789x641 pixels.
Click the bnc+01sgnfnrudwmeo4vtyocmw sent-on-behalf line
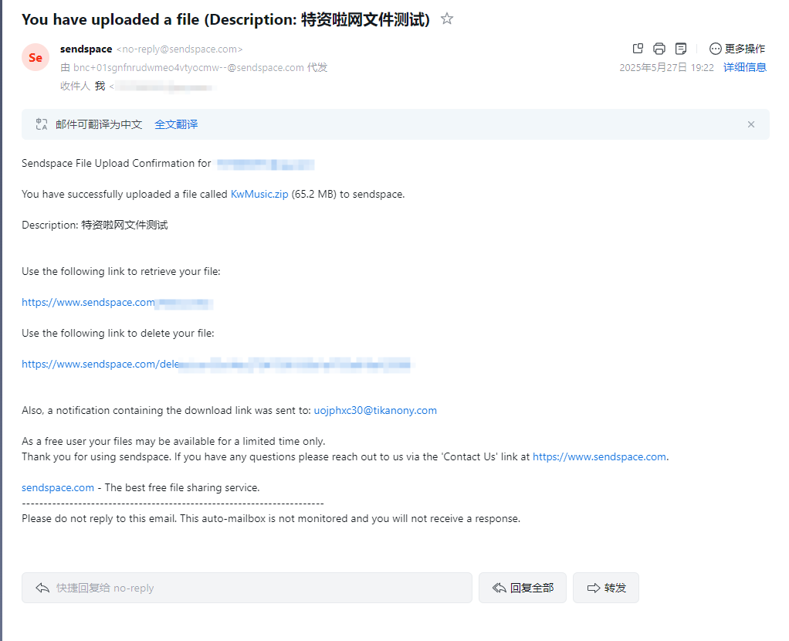(x=194, y=67)
